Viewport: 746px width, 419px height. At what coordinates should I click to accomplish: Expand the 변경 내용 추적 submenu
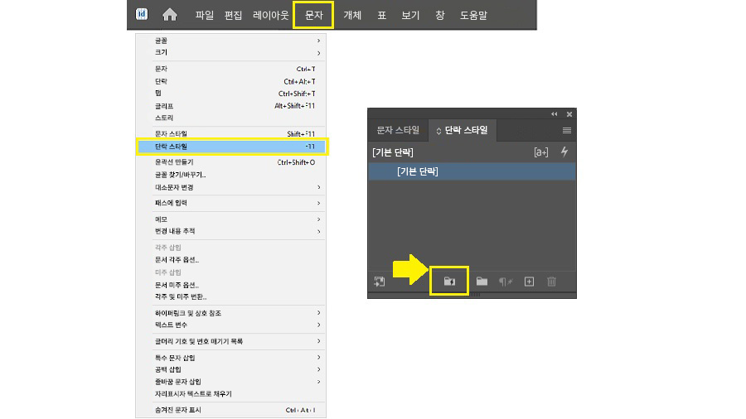click(x=230, y=231)
